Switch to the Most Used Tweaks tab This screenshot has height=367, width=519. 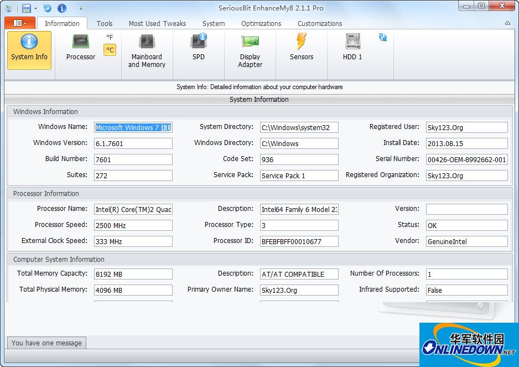(x=157, y=23)
